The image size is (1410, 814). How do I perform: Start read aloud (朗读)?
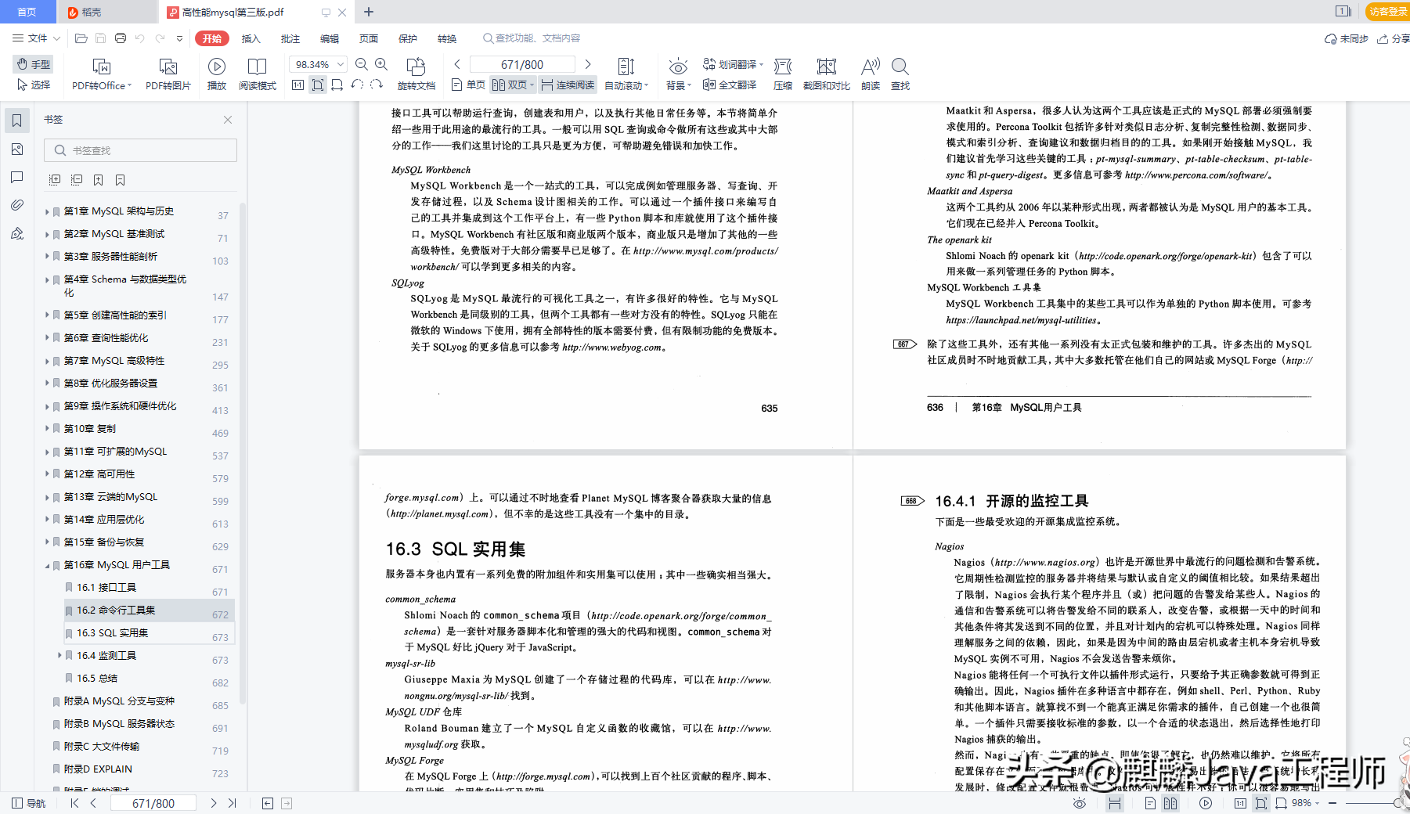pyautogui.click(x=871, y=74)
